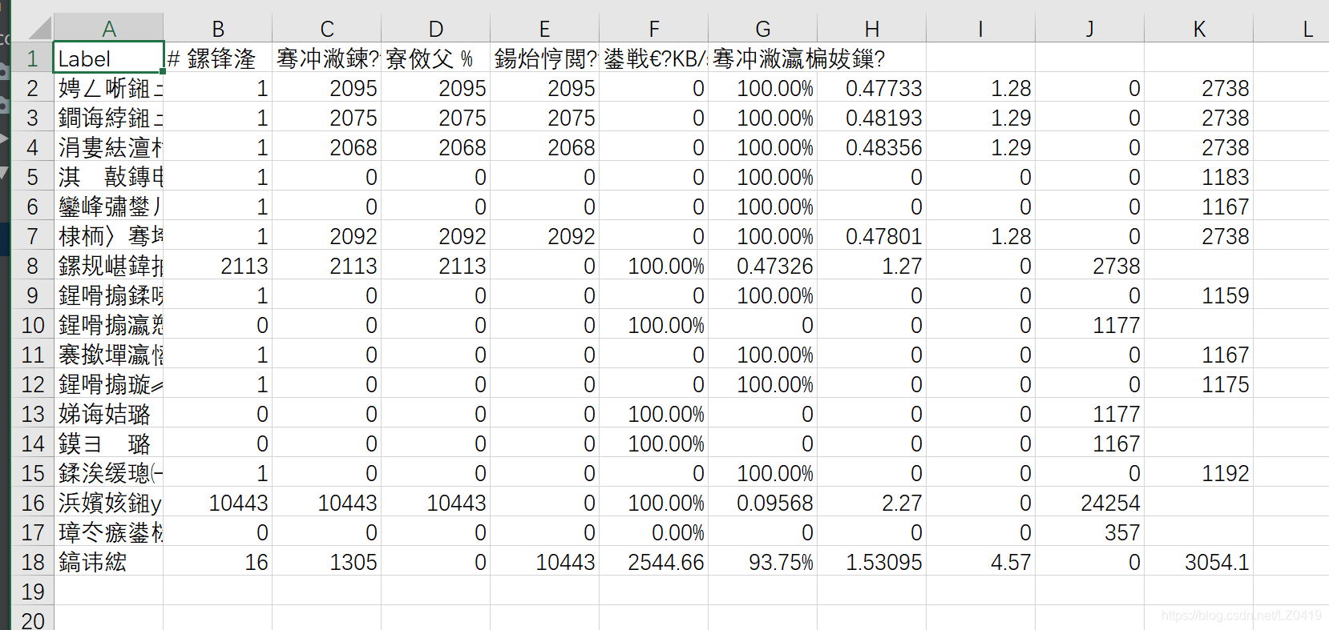Click the select-all corner triangle
The image size is (1329, 630).
tap(38, 29)
